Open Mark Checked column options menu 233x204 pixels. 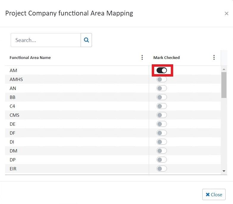click(x=214, y=57)
